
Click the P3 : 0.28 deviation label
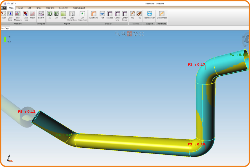[x=196, y=144]
